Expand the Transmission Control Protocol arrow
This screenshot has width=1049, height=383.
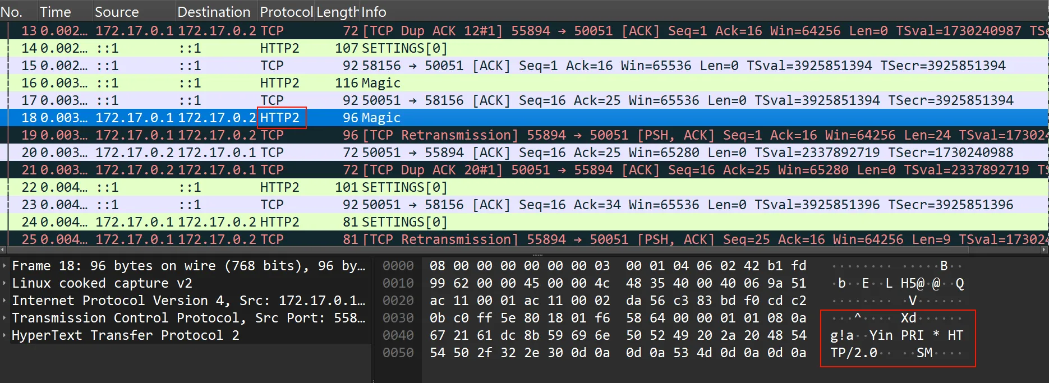point(4,317)
